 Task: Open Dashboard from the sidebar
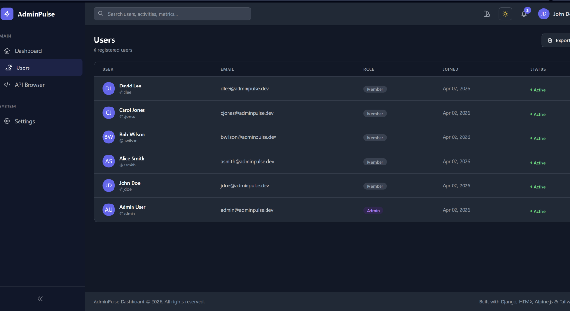coord(28,51)
